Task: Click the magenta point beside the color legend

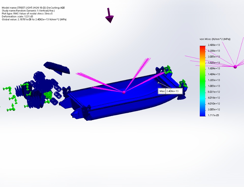Action: tap(235, 67)
